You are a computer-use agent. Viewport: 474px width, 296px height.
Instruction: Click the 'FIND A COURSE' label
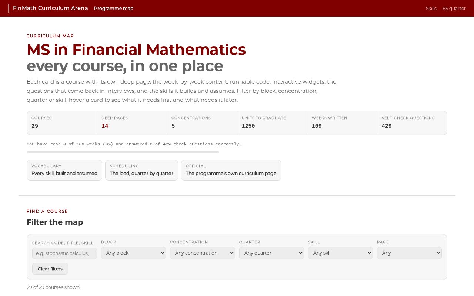pyautogui.click(x=47, y=211)
